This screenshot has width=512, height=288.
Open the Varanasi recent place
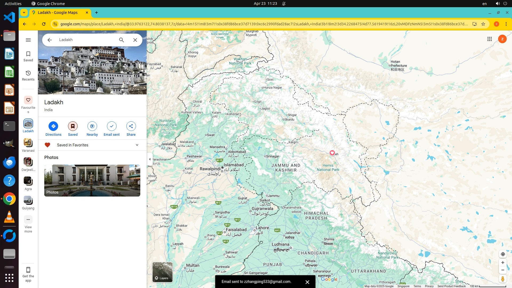pos(28,145)
